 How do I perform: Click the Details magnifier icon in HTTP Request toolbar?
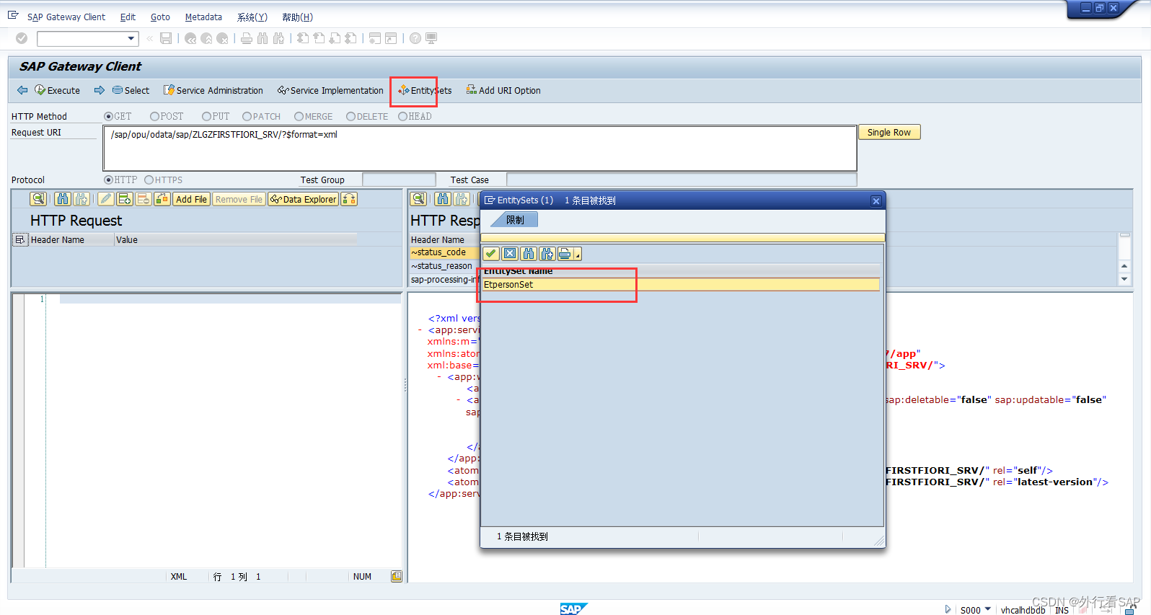click(38, 199)
